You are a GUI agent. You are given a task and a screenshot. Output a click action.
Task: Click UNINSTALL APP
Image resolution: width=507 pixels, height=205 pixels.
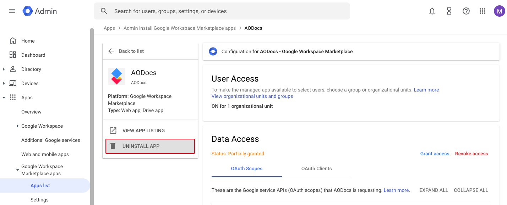click(150, 146)
